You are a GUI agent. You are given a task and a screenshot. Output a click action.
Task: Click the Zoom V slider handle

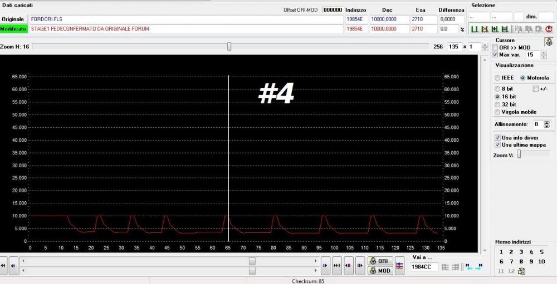point(519,154)
